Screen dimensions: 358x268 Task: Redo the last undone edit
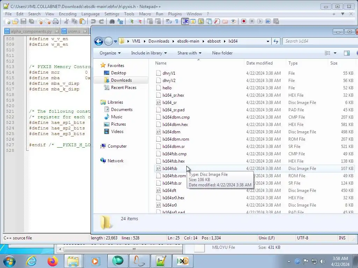pos(101,21)
